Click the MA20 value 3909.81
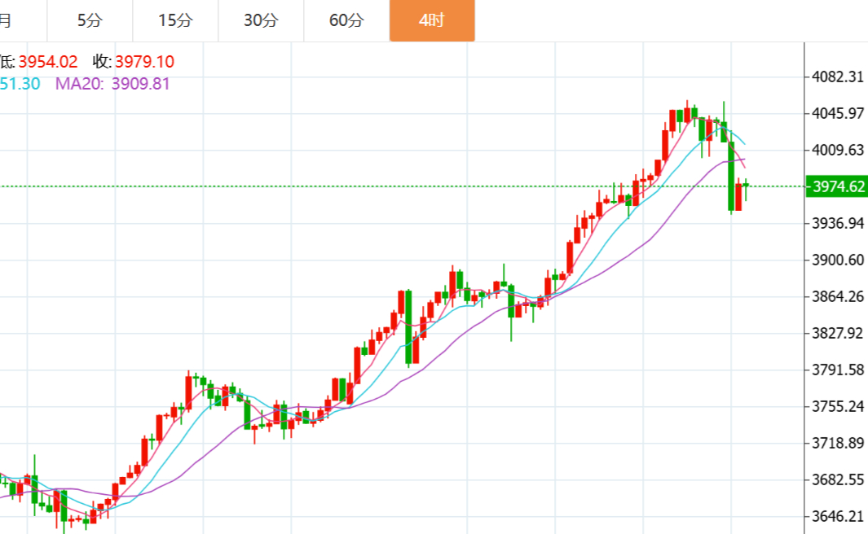868x534 pixels. [x=140, y=83]
